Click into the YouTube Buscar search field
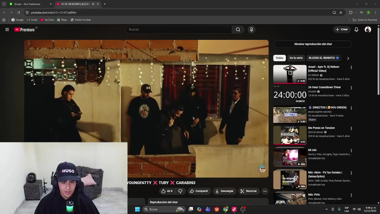The image size is (380, 214). pyautogui.click(x=179, y=29)
